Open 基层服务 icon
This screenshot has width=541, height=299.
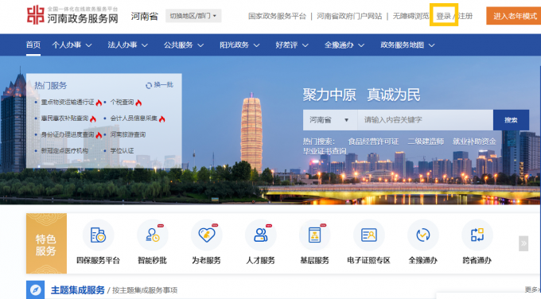[315, 235]
